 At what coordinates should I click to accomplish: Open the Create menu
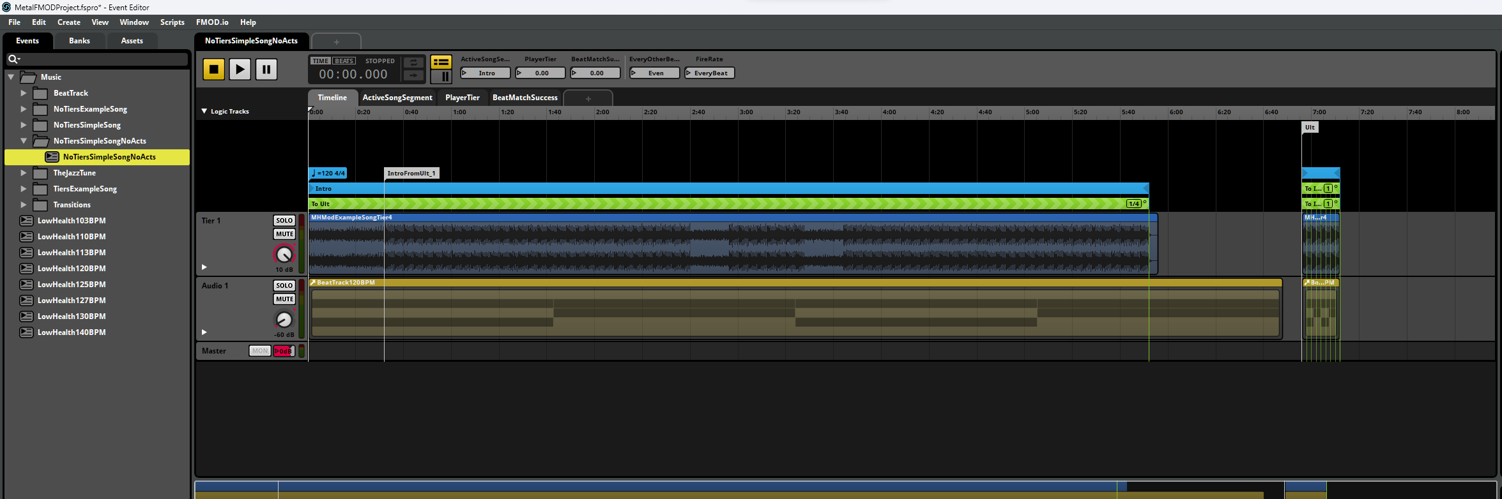pyautogui.click(x=69, y=22)
